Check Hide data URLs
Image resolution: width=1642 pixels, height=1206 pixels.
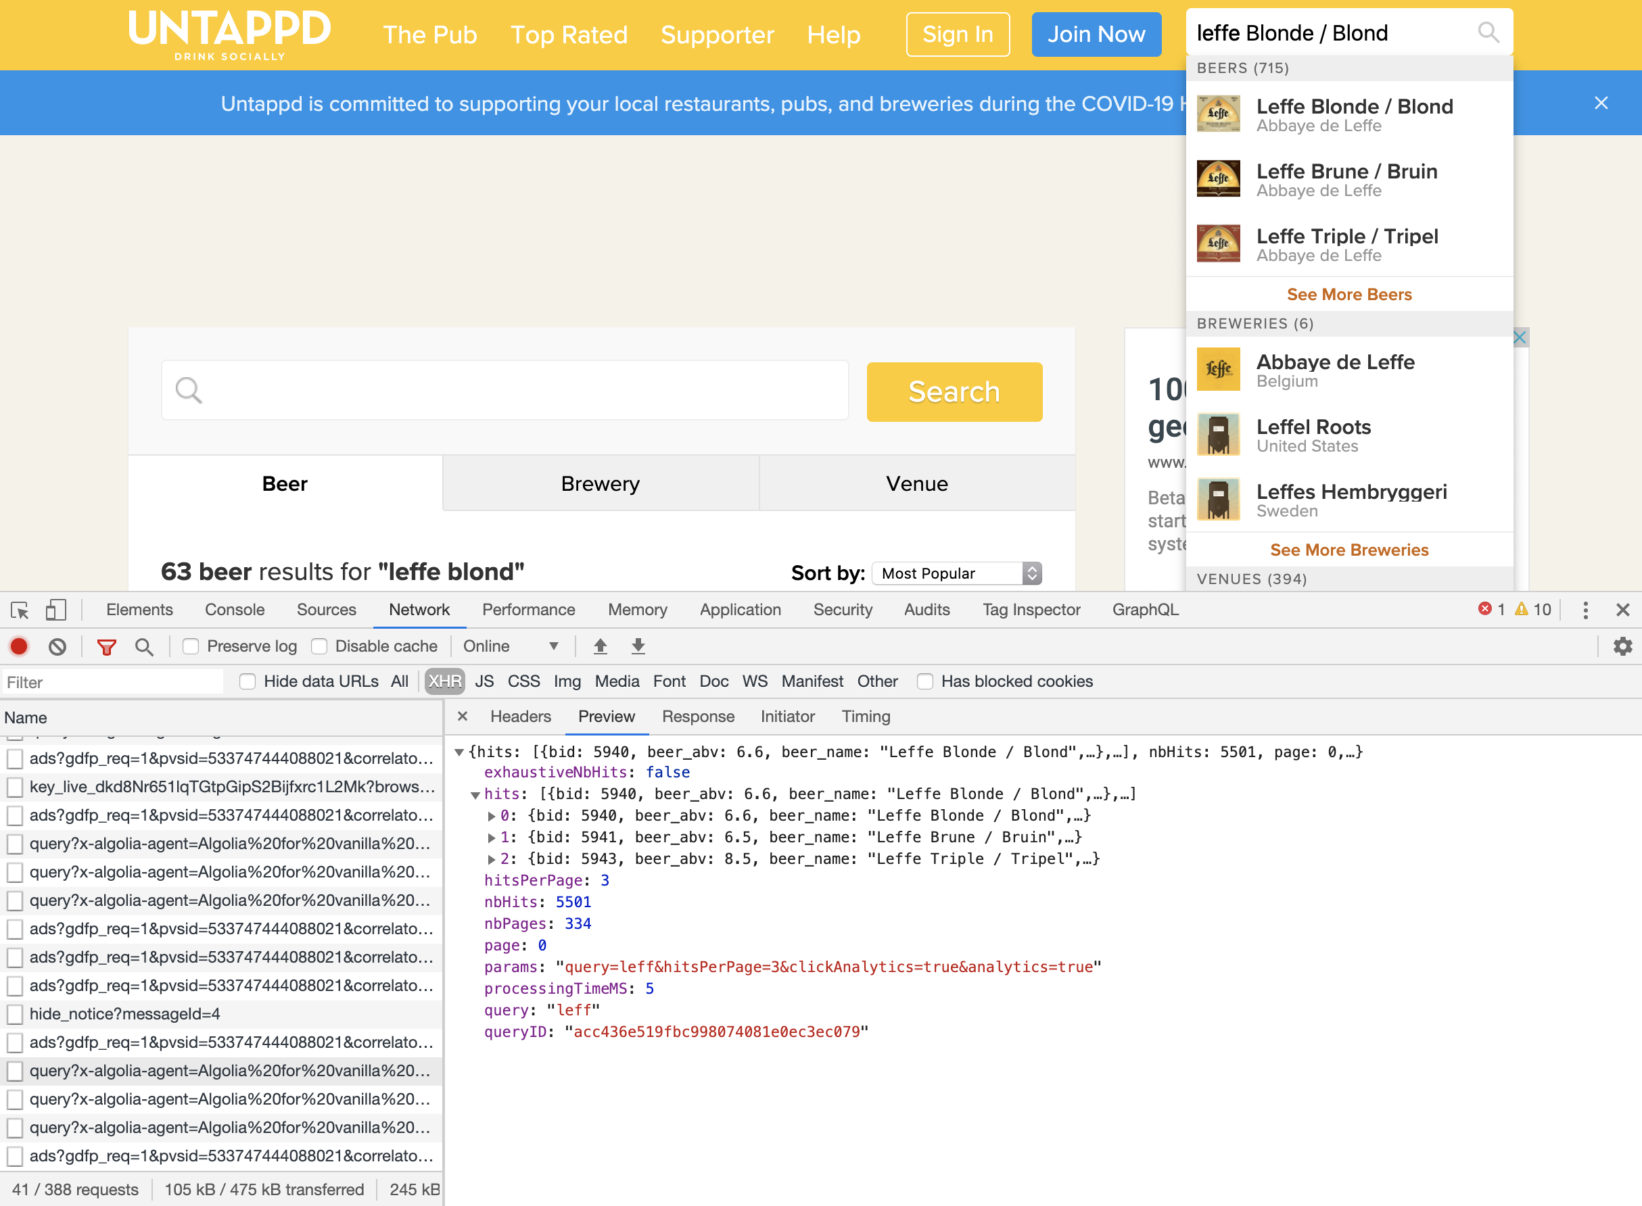tap(248, 681)
